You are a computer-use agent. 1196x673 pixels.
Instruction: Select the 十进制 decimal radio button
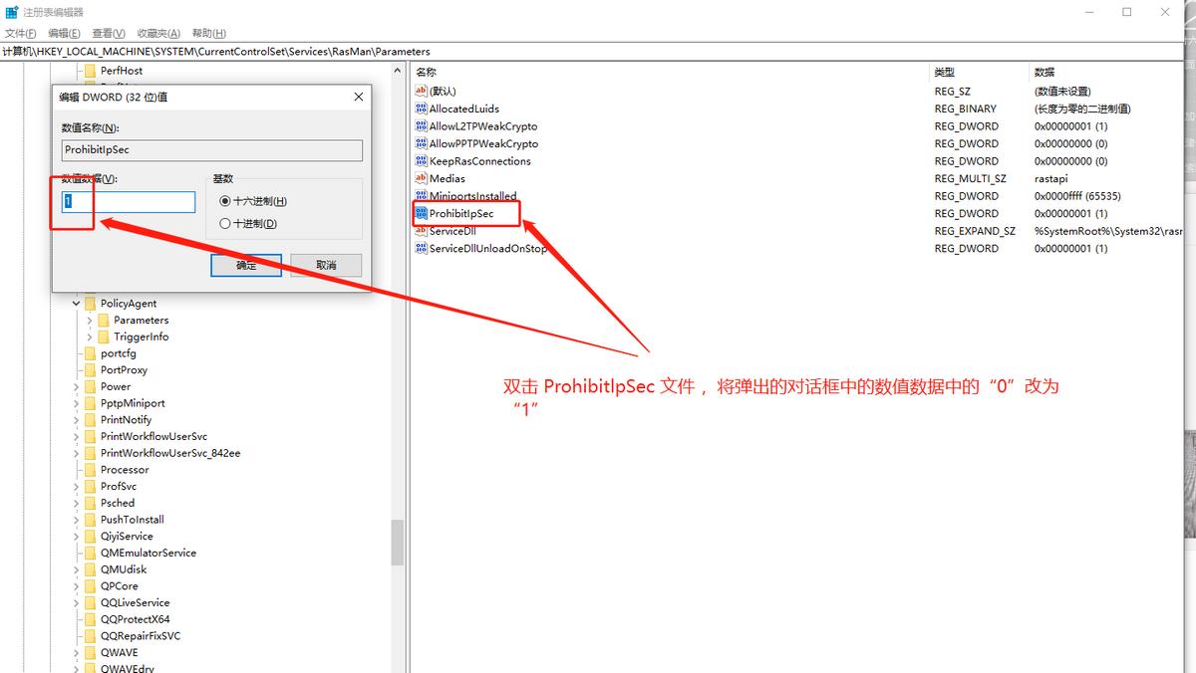click(225, 224)
